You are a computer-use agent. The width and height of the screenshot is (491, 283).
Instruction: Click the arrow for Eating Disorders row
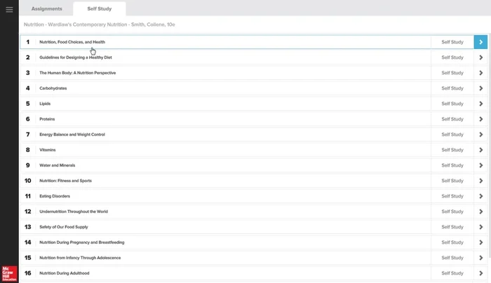click(x=480, y=196)
